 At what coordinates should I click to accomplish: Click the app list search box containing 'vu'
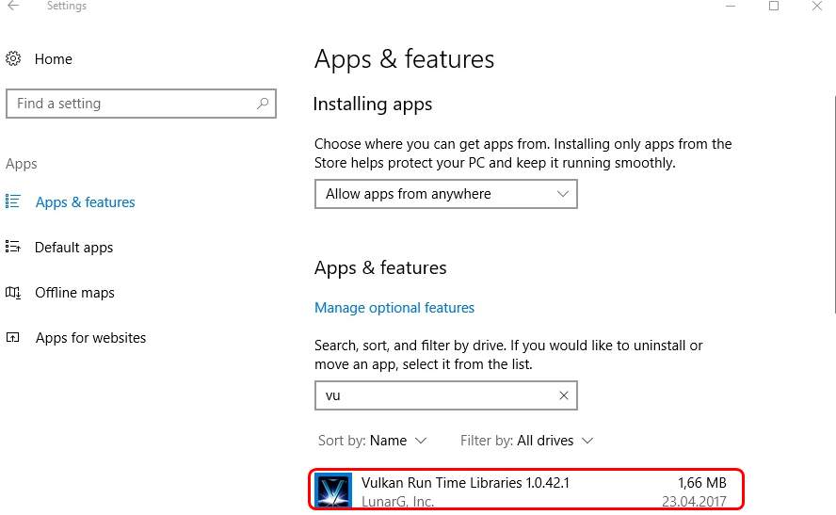coord(433,396)
